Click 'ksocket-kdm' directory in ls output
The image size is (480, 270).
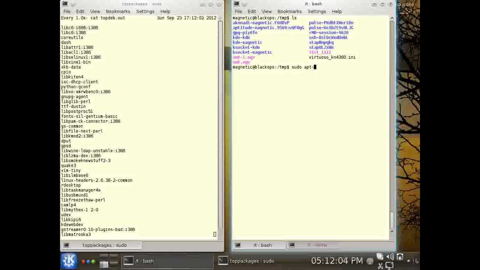[x=246, y=47]
